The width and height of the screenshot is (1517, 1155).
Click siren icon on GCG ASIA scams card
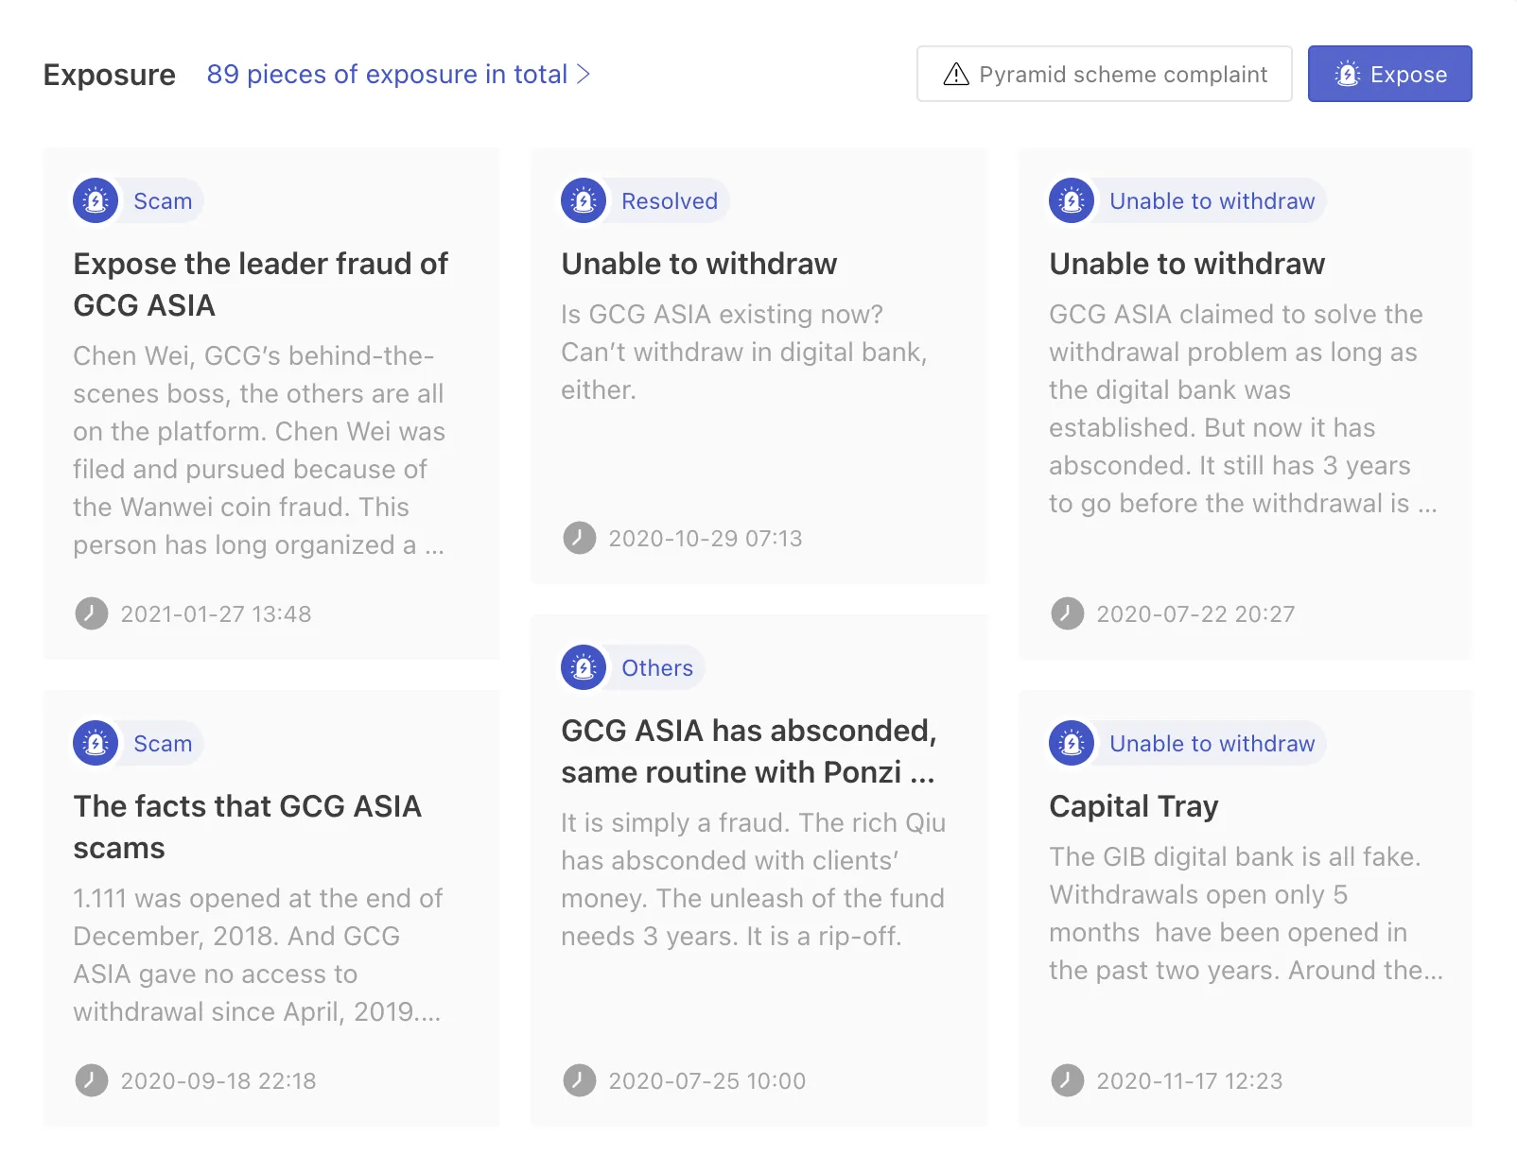pos(96,743)
